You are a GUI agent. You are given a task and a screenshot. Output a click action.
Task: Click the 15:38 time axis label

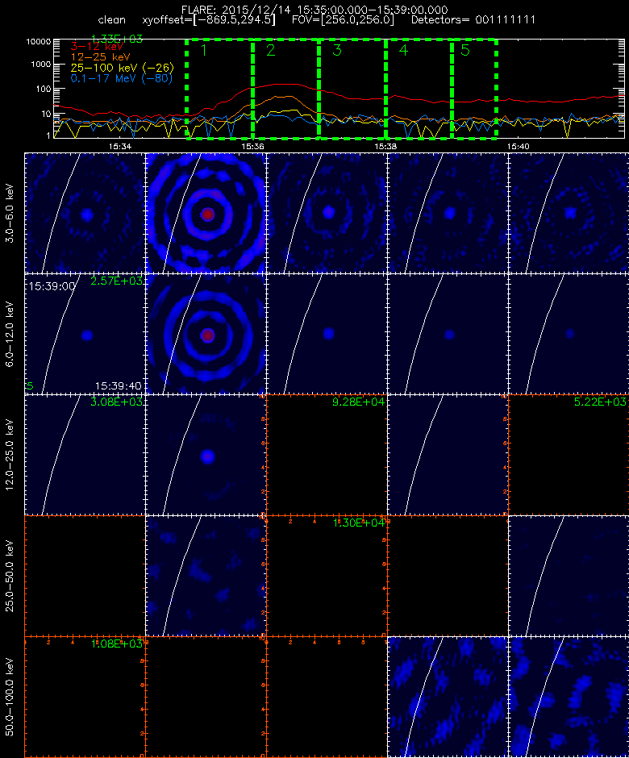click(385, 146)
